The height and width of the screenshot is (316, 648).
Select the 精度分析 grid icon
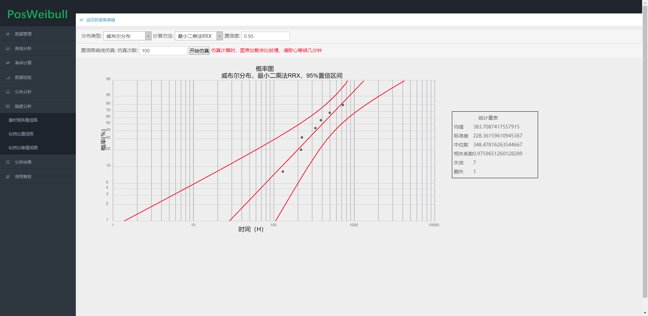(8, 106)
